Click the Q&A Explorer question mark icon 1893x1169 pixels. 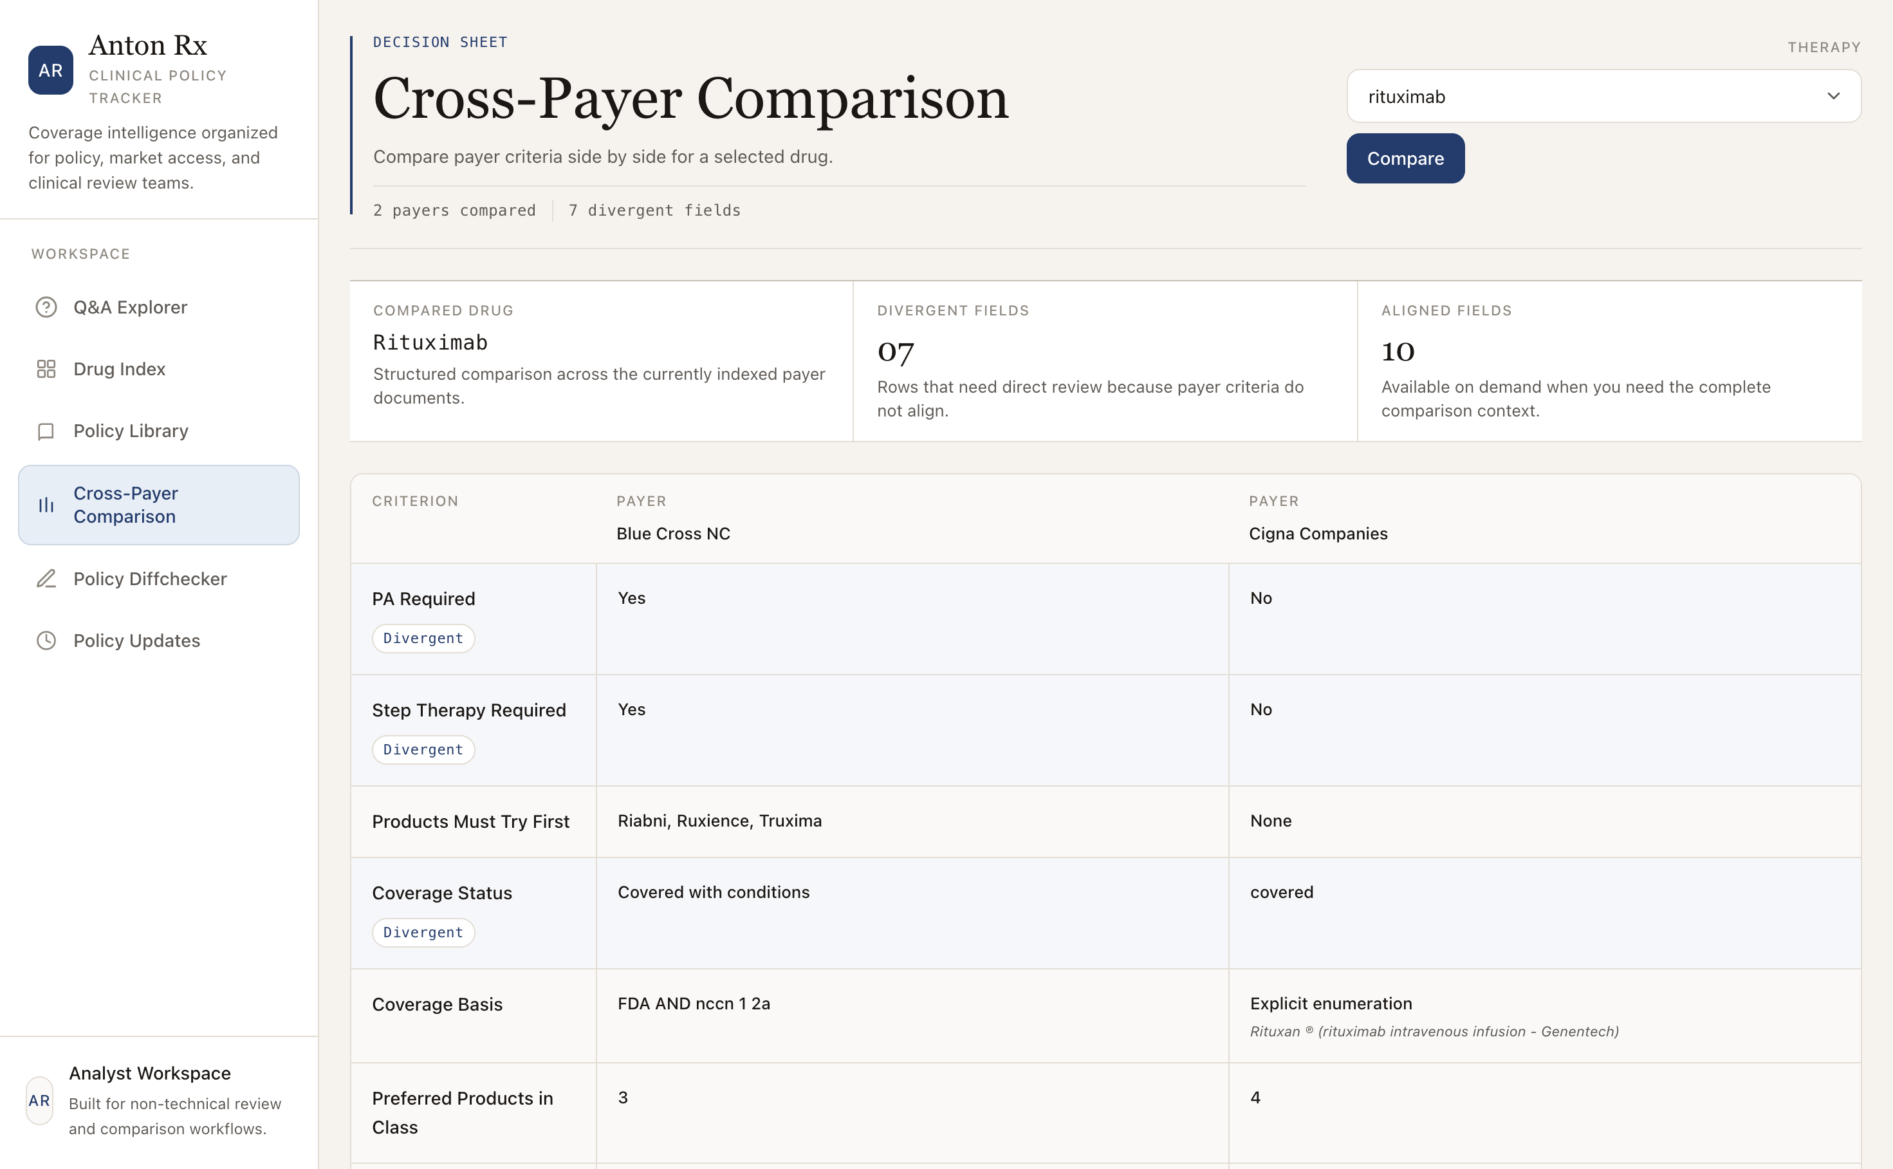(46, 307)
